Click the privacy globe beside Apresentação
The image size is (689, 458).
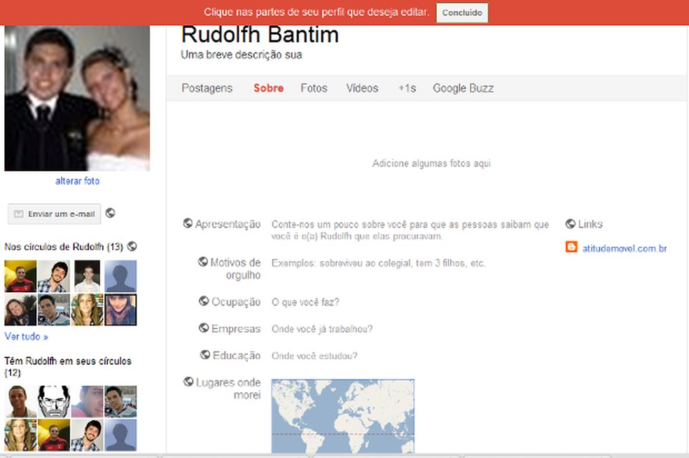188,223
